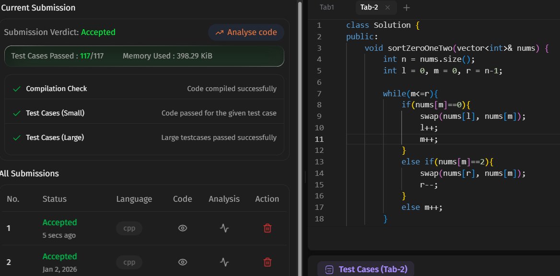This screenshot has height=276, width=560.
Task: Close Tab-2 with its X icon
Action: coord(388,8)
